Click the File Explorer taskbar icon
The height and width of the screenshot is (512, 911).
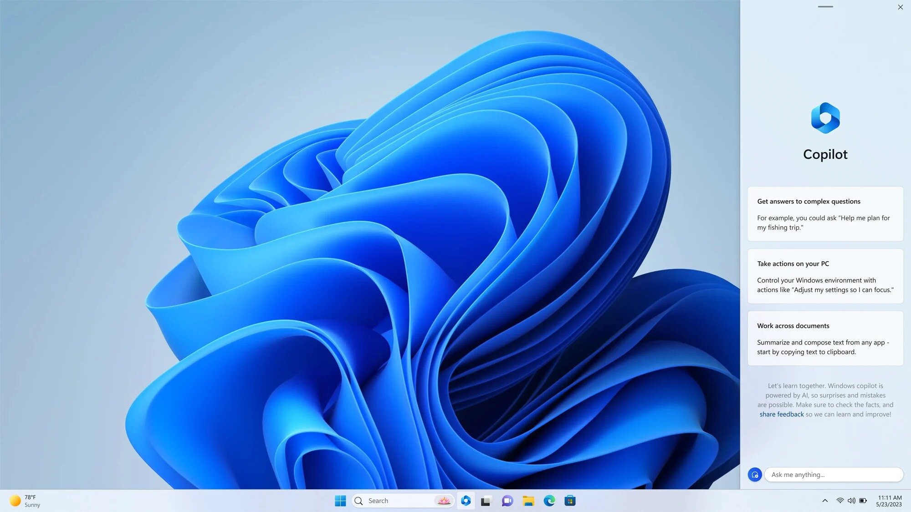(x=528, y=501)
